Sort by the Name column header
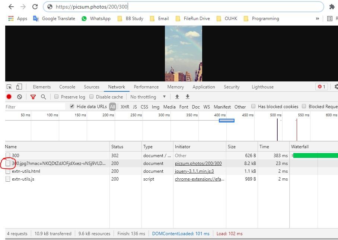Viewport: 338px width, 240px height. tap(57, 147)
